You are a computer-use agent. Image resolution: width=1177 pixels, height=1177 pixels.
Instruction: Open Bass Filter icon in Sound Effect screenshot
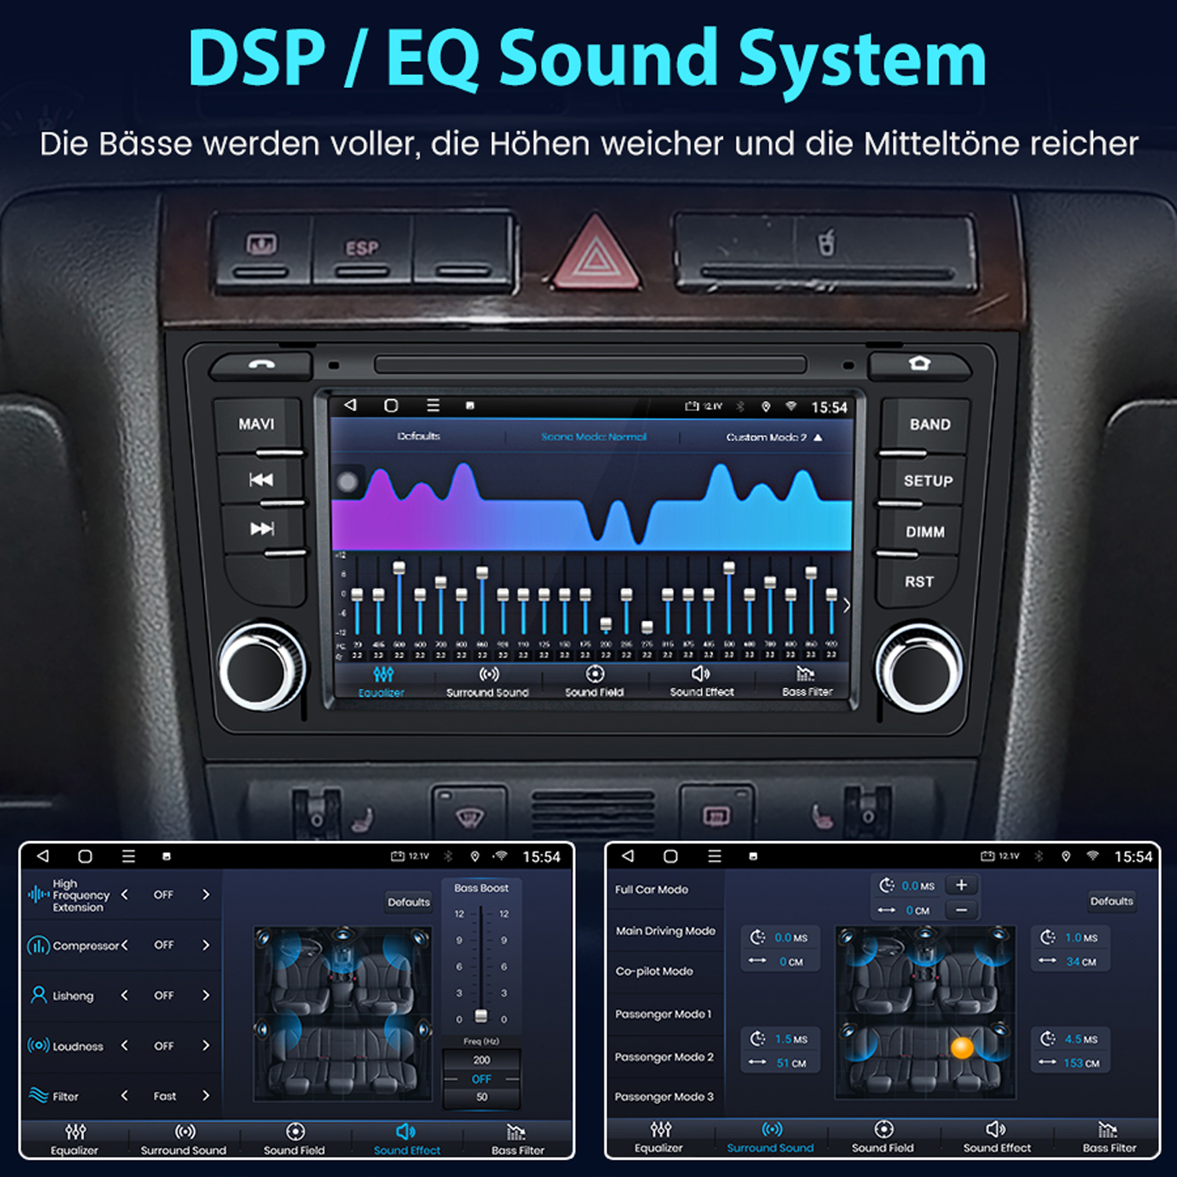516,1131
